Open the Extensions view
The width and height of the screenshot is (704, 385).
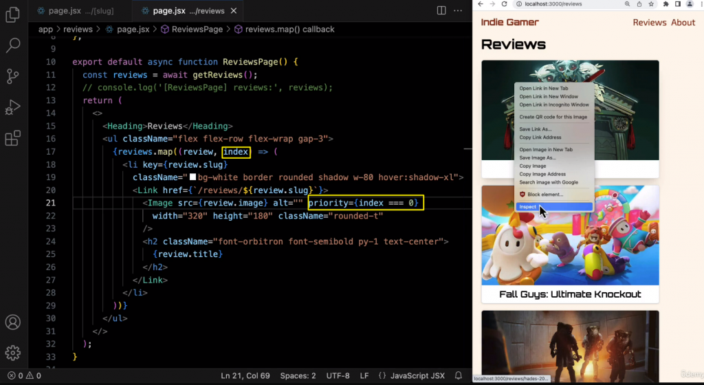coord(12,138)
